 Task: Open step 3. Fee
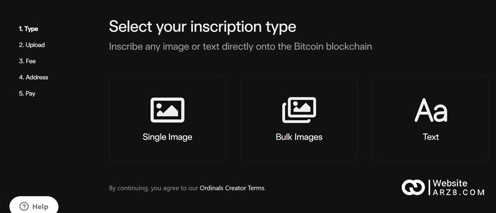click(27, 61)
